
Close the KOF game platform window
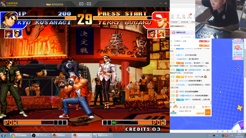click(x=166, y=3)
